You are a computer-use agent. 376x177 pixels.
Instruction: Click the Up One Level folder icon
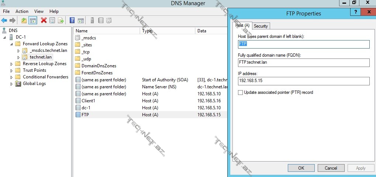24,20
